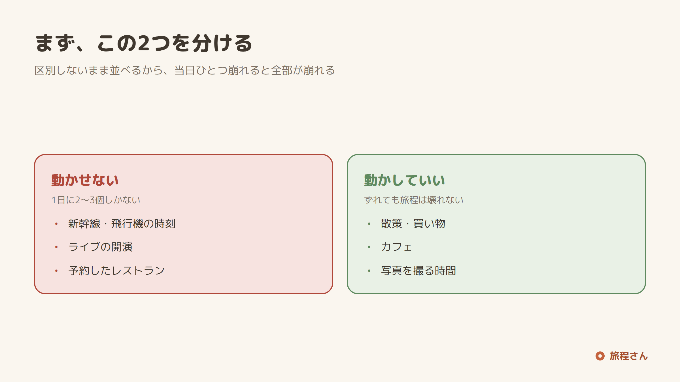Viewport: 680px width, 382px height.
Task: Click the 写真を撮る時間 list item
Action: point(418,271)
